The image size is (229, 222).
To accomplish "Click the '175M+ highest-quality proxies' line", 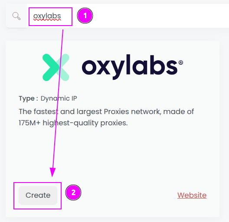I will pyautogui.click(x=73, y=123).
